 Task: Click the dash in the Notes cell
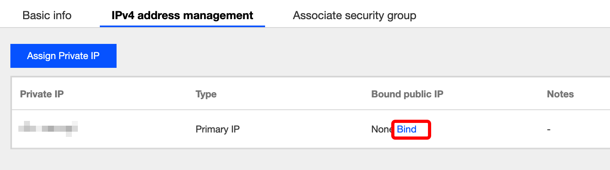[x=549, y=129]
